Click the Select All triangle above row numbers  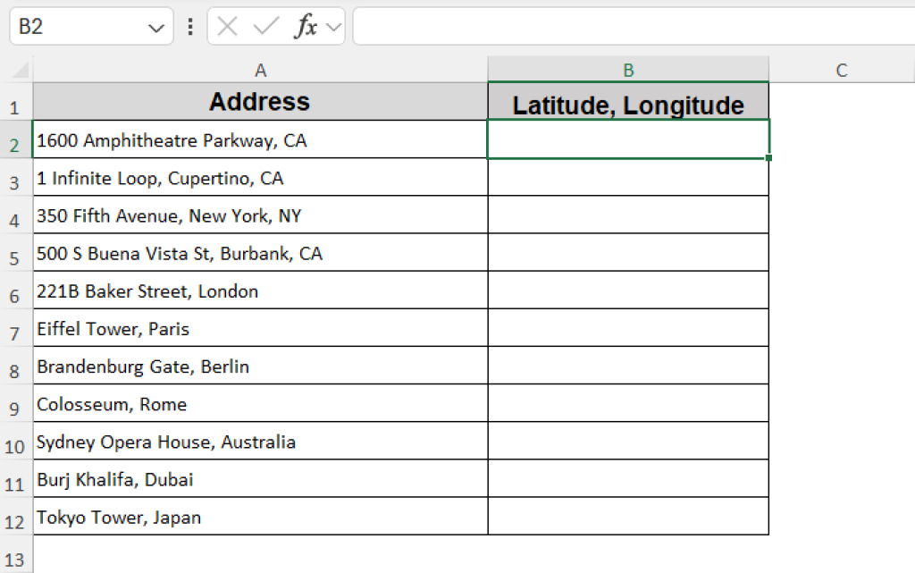coord(18,69)
